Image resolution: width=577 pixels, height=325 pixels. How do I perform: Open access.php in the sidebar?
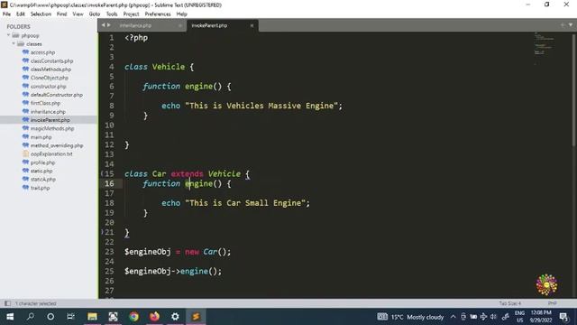tap(42, 52)
